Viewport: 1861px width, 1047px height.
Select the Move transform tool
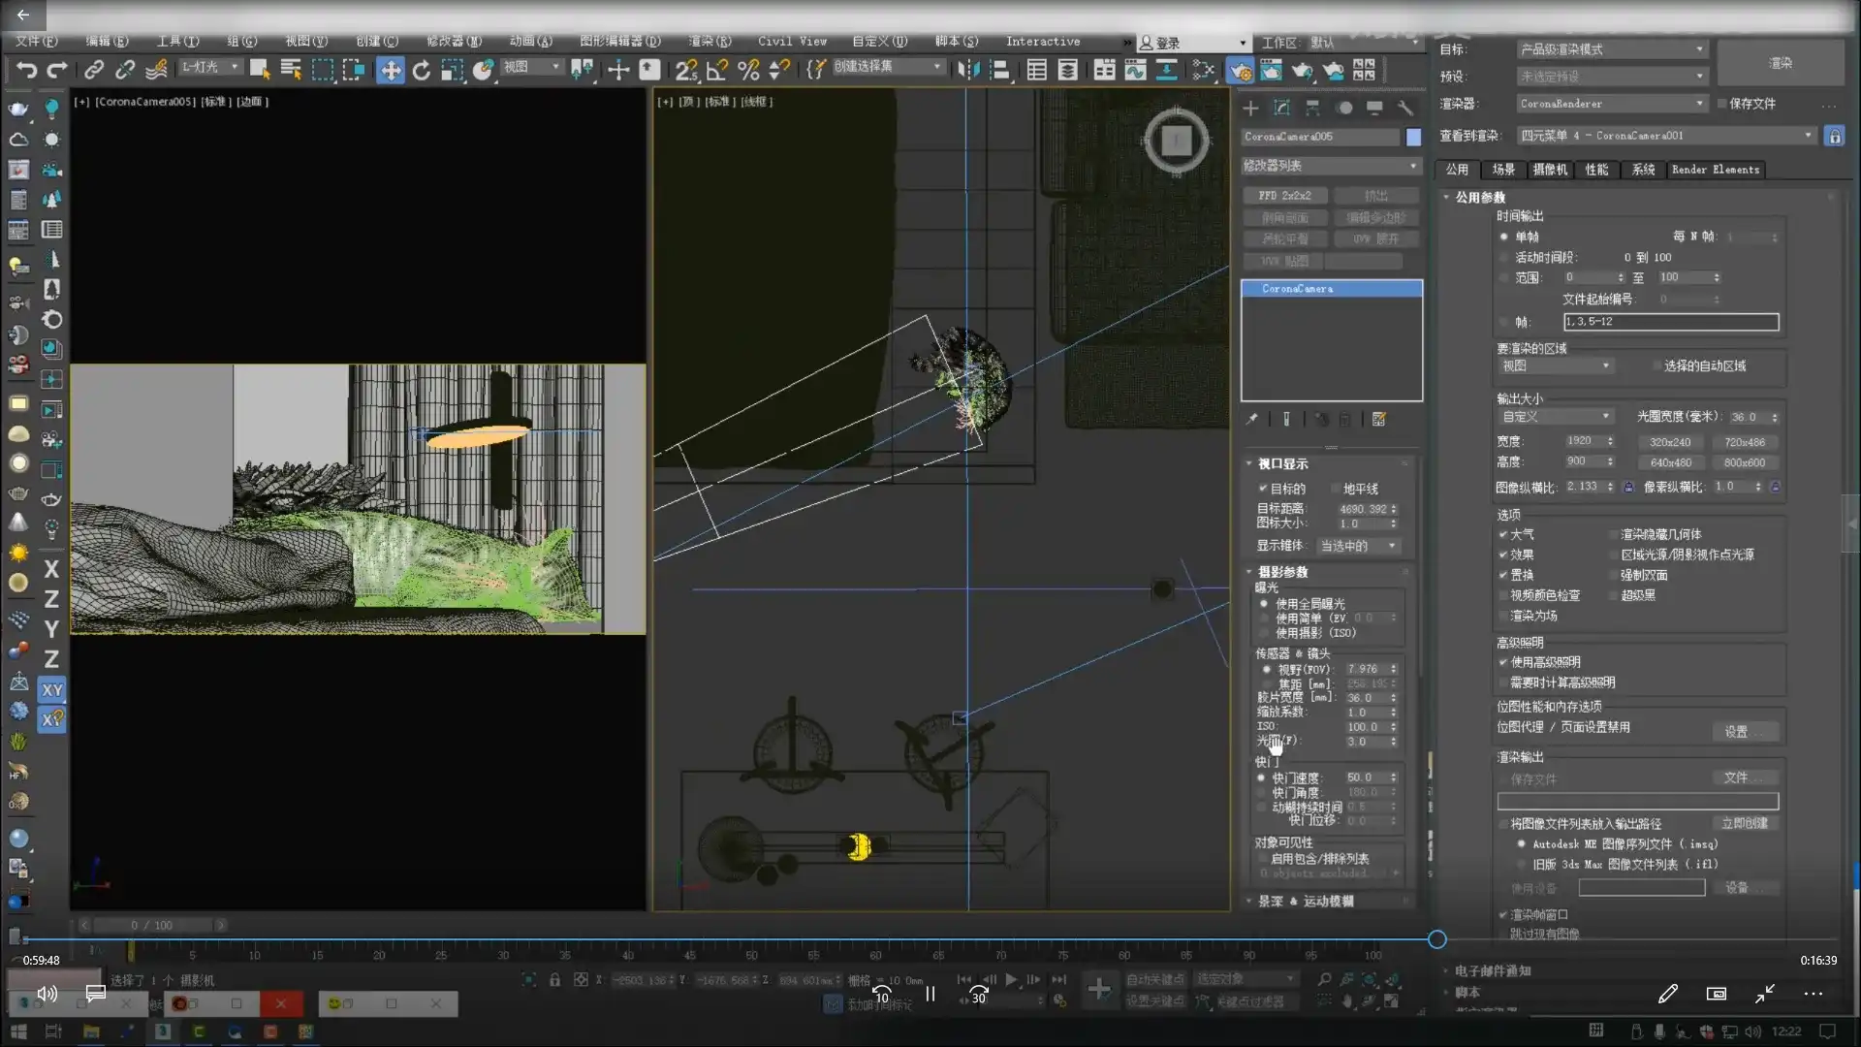[x=391, y=70]
